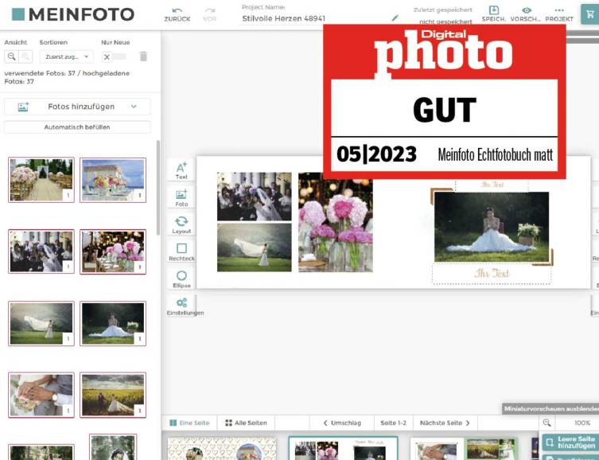Toggle the Nur Neue switch
The image size is (599, 460).
(x=114, y=57)
